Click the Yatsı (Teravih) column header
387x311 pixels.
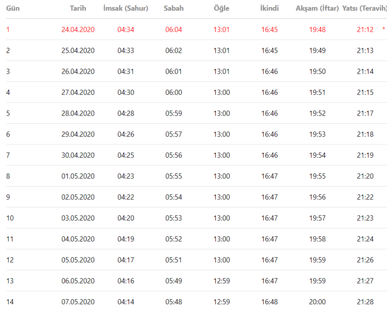(364, 9)
